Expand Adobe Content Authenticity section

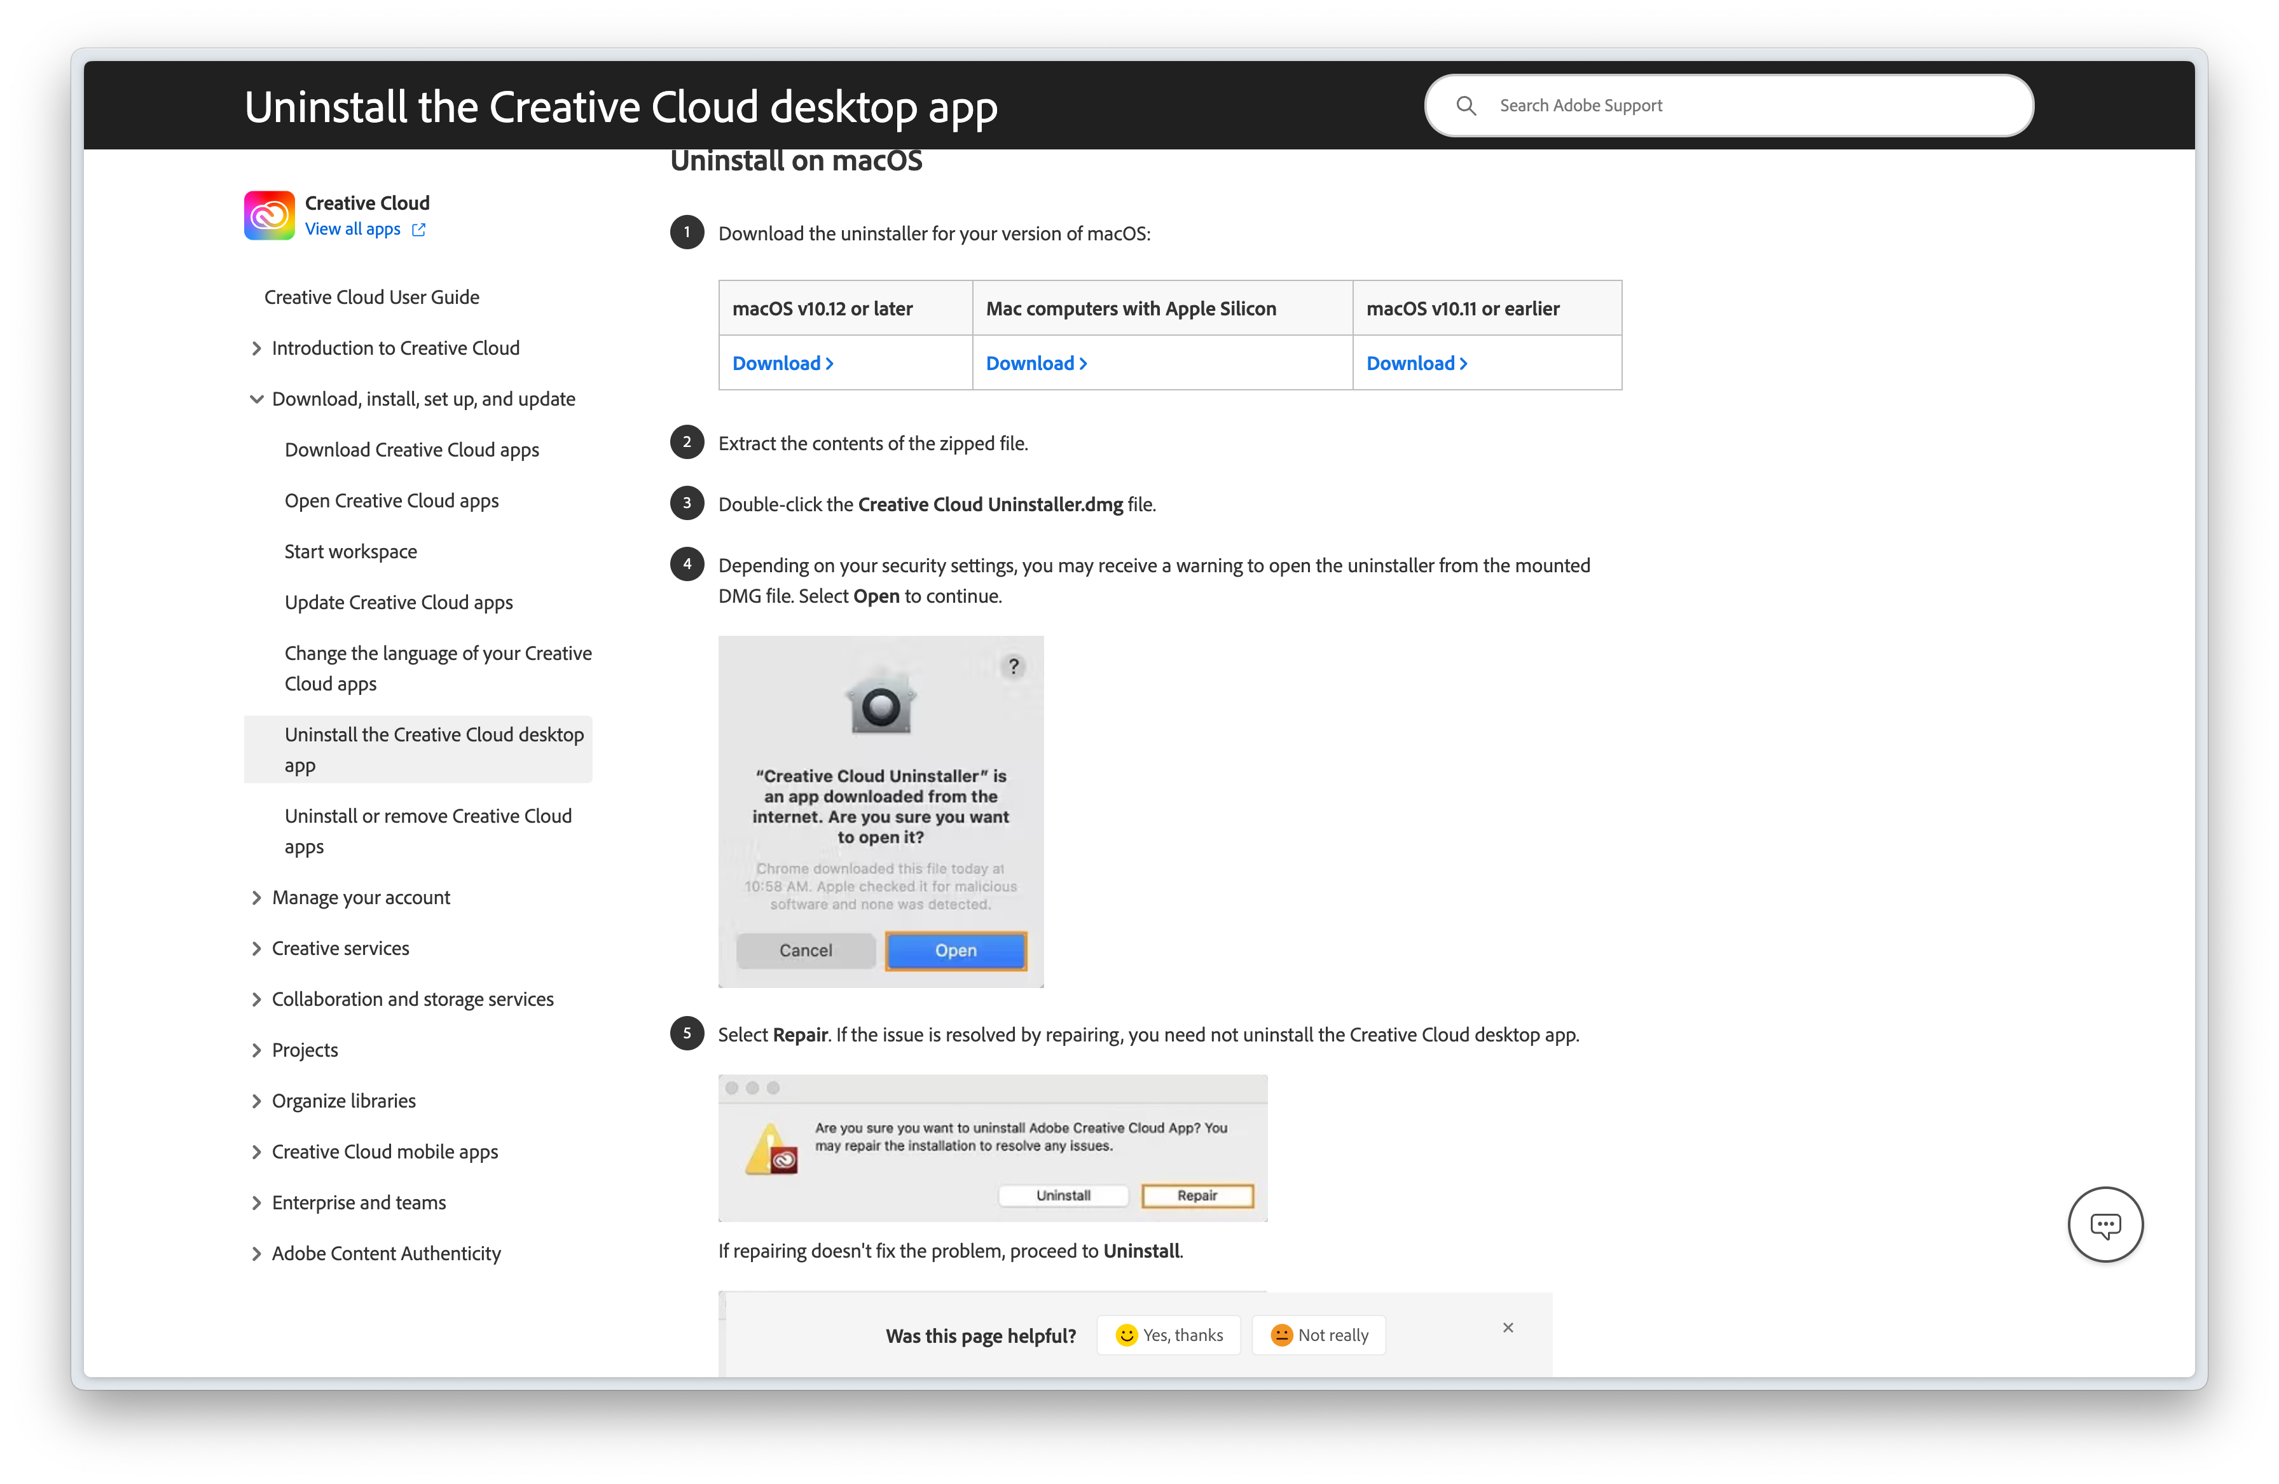[x=256, y=1253]
